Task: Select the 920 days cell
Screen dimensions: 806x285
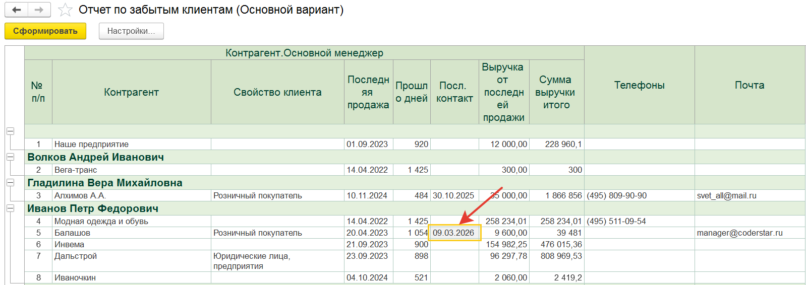Action: click(x=412, y=144)
